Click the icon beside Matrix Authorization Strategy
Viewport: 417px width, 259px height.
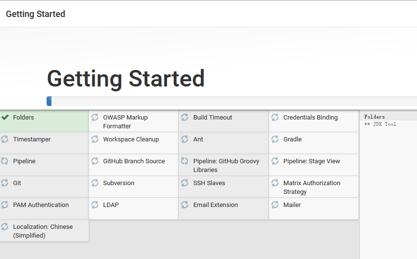tap(275, 183)
